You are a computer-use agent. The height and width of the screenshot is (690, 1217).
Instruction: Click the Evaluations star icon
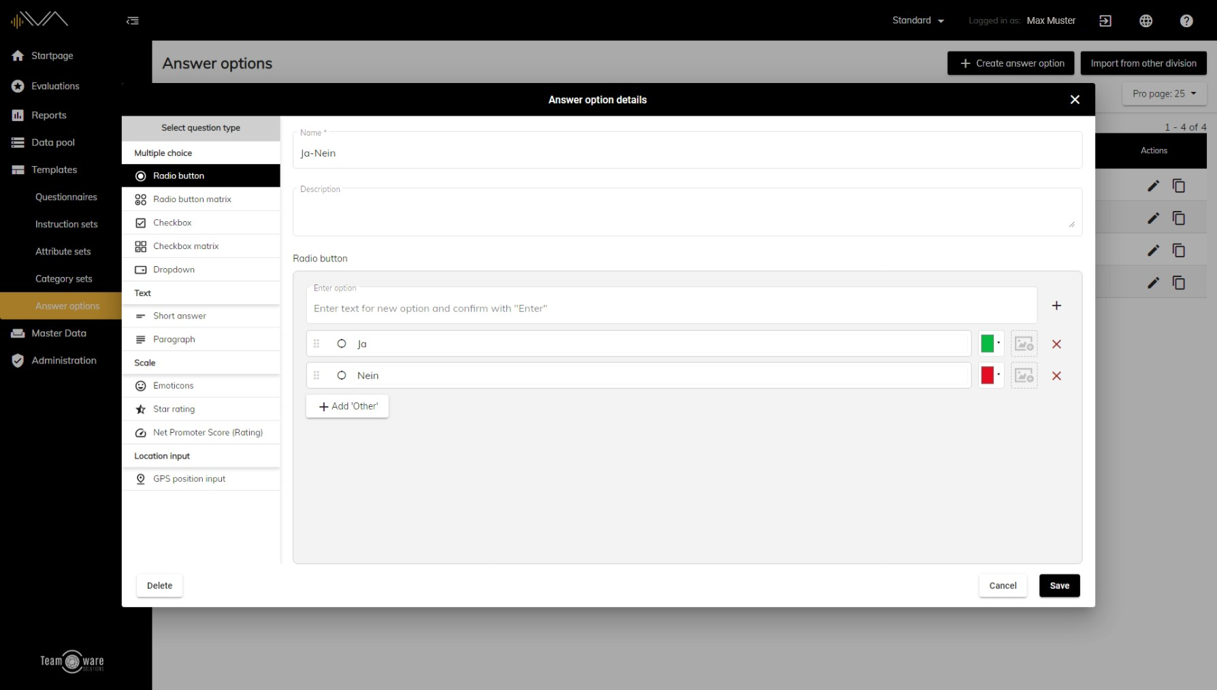coord(18,86)
